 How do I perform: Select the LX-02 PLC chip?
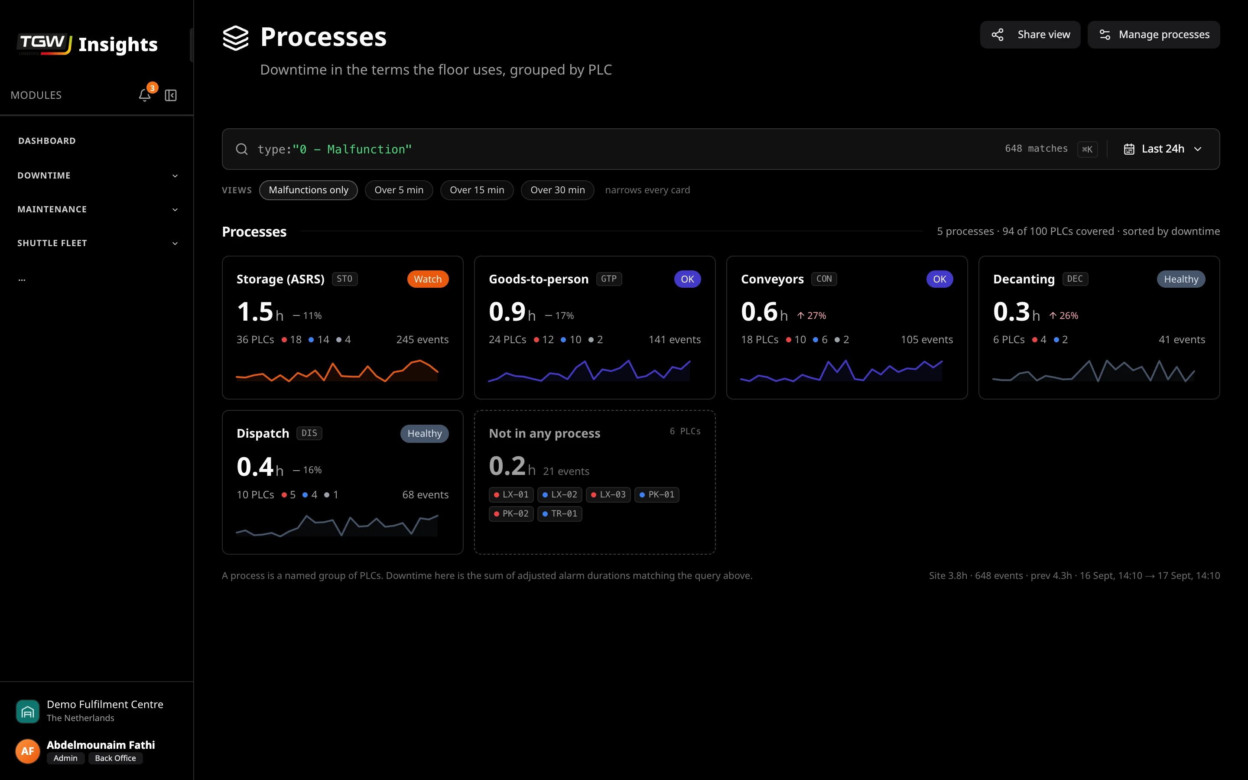(559, 495)
